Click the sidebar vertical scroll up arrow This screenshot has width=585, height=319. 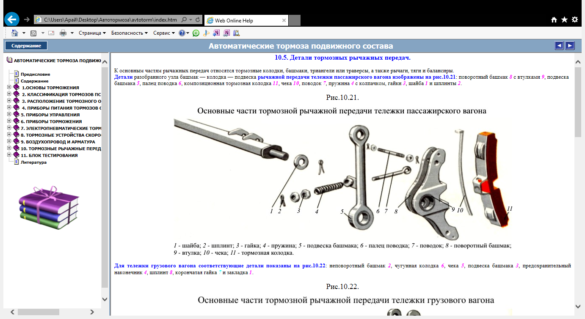[x=105, y=61]
